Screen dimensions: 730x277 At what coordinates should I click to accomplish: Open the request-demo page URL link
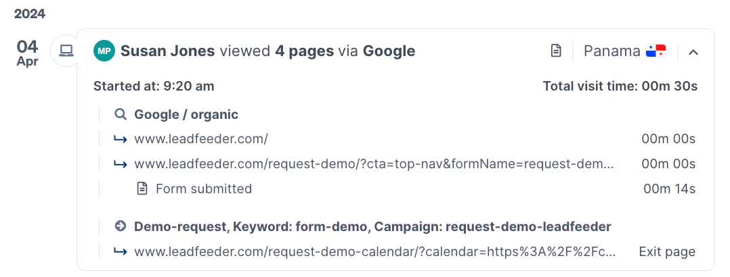coord(374,164)
